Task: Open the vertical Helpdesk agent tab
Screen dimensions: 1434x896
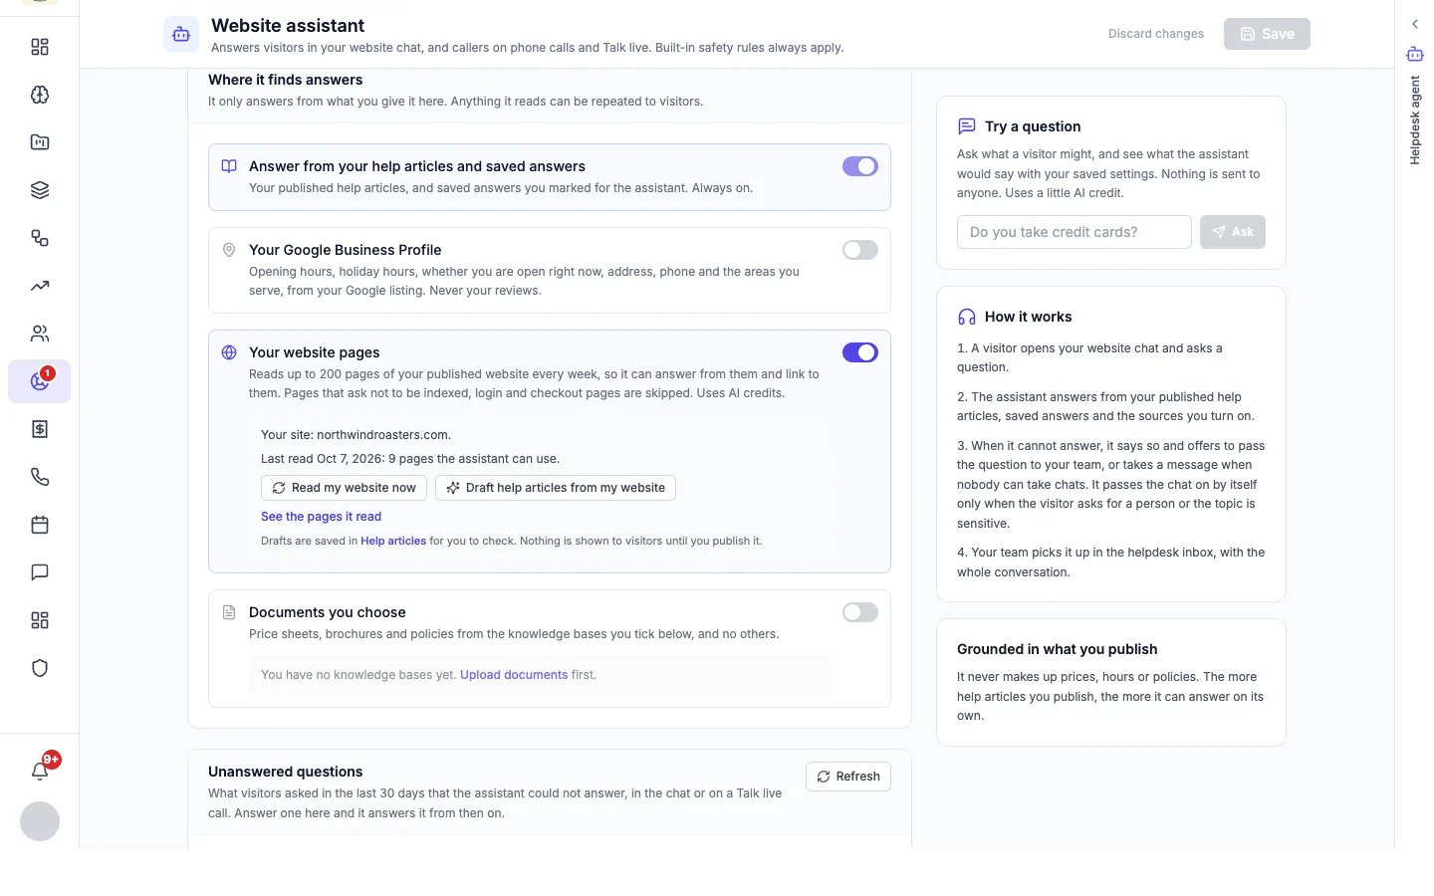Action: pyautogui.click(x=1415, y=120)
